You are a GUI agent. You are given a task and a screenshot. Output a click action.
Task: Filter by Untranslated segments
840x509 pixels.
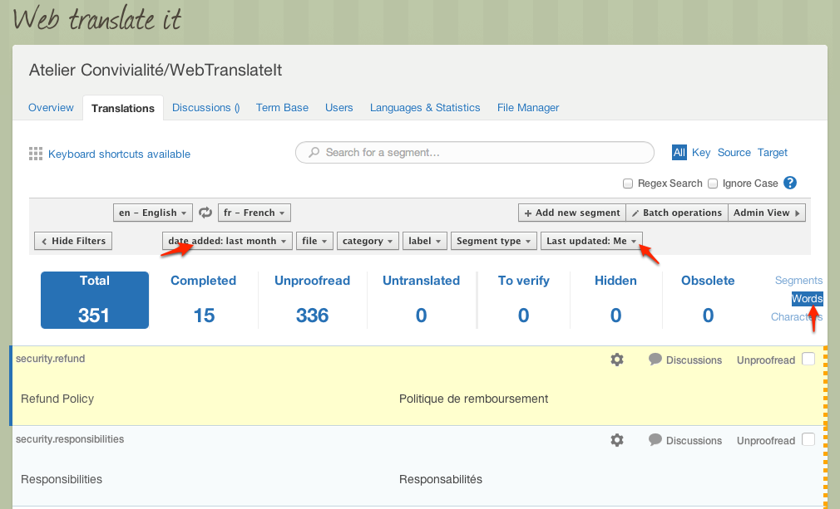[421, 300]
